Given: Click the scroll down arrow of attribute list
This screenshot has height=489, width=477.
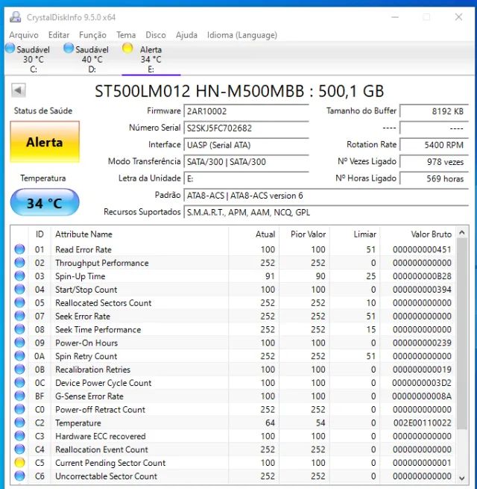Looking at the screenshot, I should tap(462, 478).
